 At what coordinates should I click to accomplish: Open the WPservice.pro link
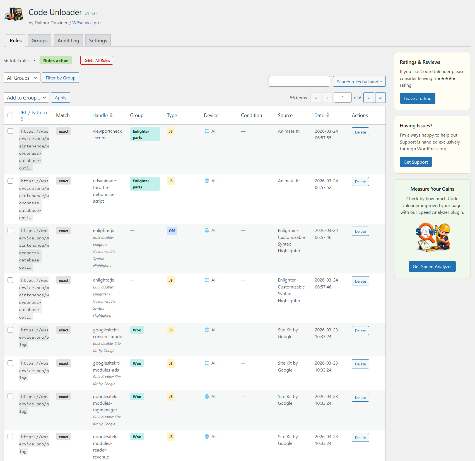(x=86, y=23)
